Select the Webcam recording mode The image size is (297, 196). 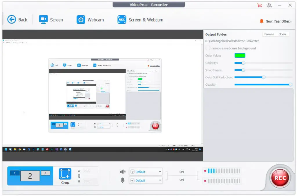click(x=90, y=20)
